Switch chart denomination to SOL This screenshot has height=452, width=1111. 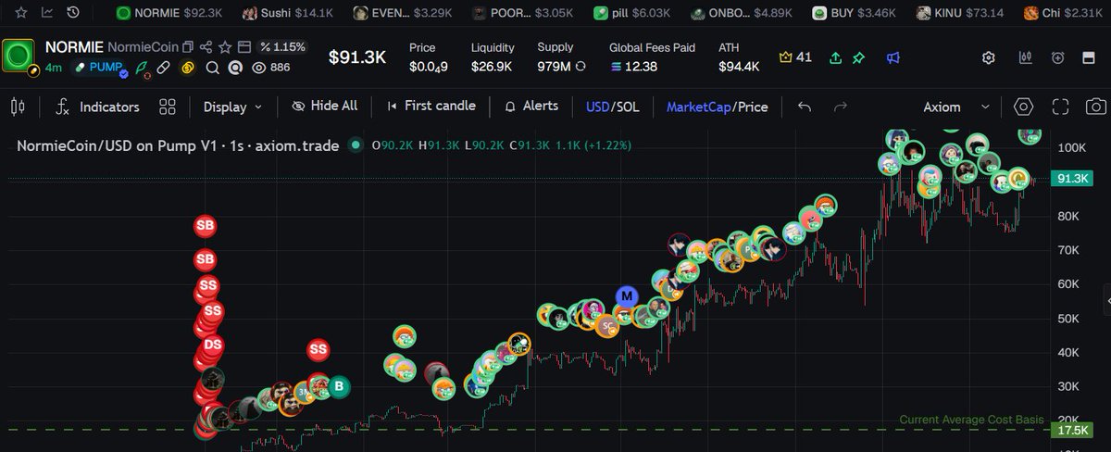pos(627,107)
